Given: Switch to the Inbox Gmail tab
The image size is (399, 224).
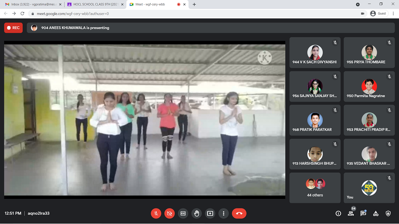Looking at the screenshot, I should [34, 4].
